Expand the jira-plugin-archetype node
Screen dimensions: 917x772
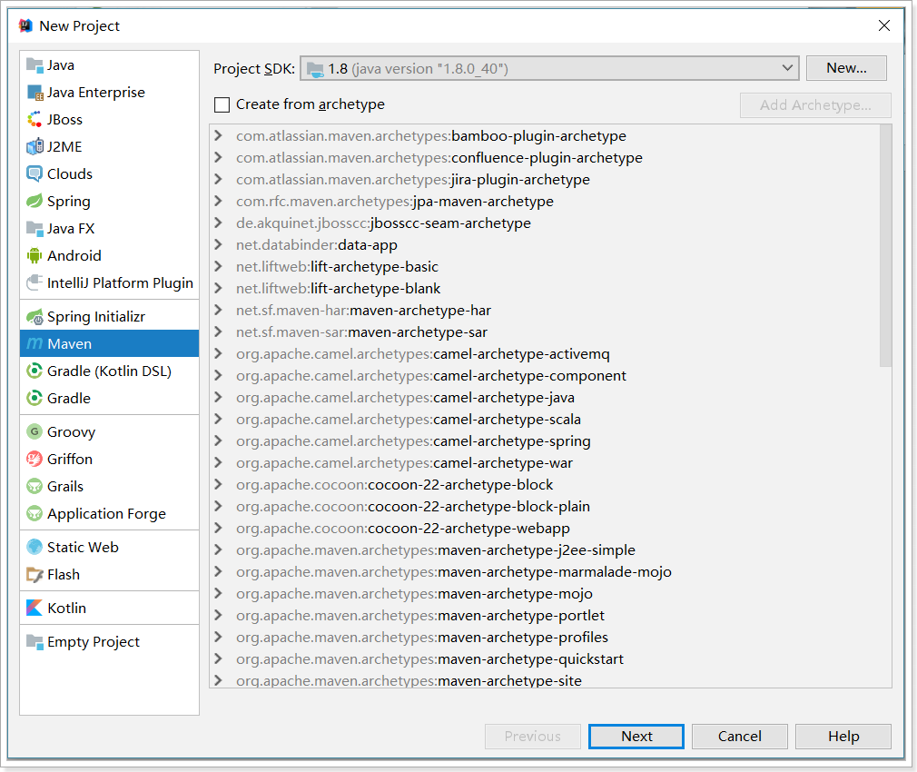click(218, 179)
